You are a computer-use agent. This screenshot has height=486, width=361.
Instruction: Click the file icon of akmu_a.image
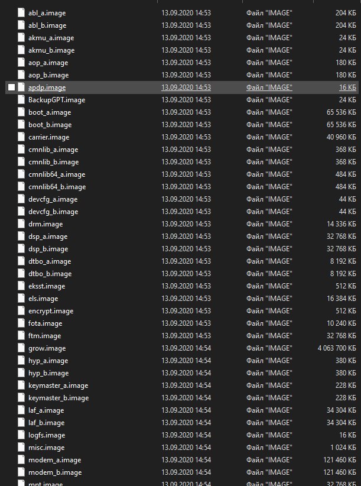[21, 37]
